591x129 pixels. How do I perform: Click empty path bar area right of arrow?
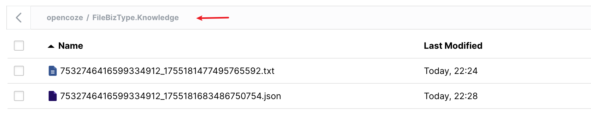pyautogui.click(x=410, y=18)
